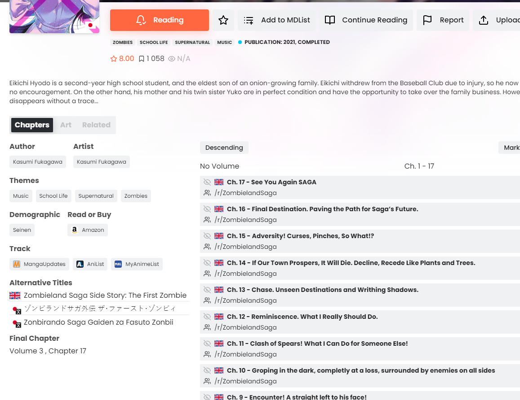Open the AniList tracking link

[90, 264]
